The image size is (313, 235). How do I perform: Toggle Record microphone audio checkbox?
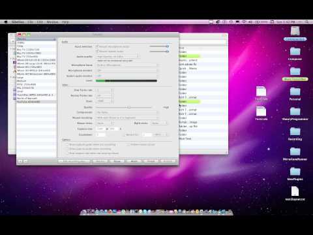(x=97, y=46)
